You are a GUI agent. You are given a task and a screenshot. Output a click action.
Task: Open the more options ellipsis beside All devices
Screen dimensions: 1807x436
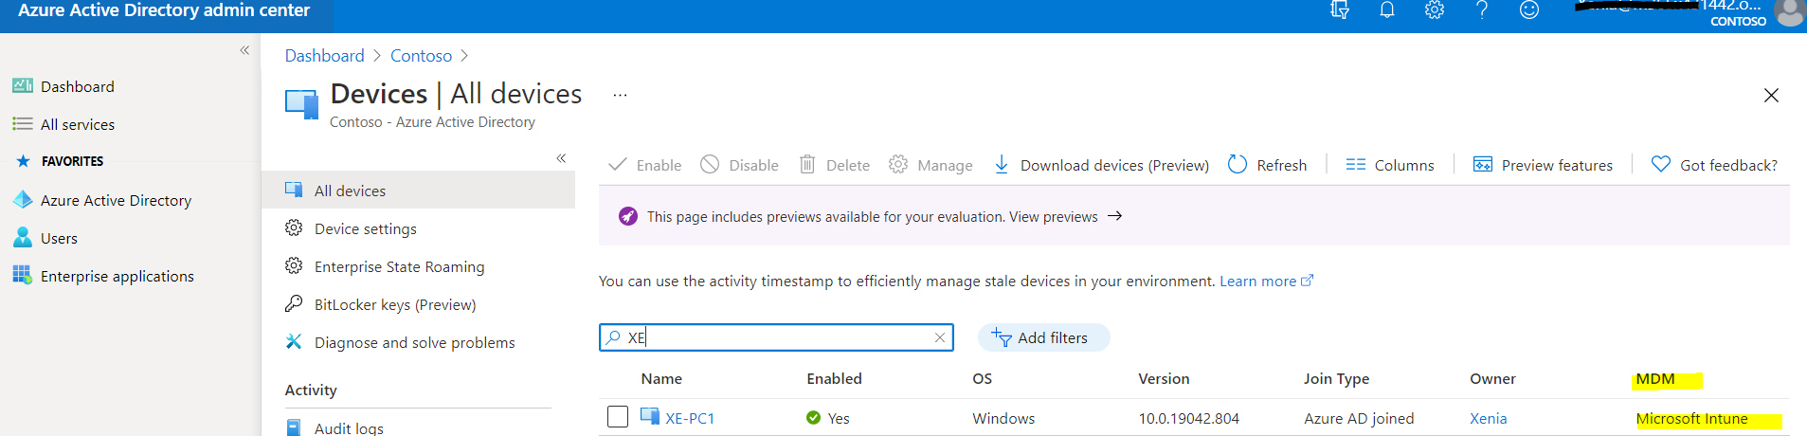click(620, 95)
